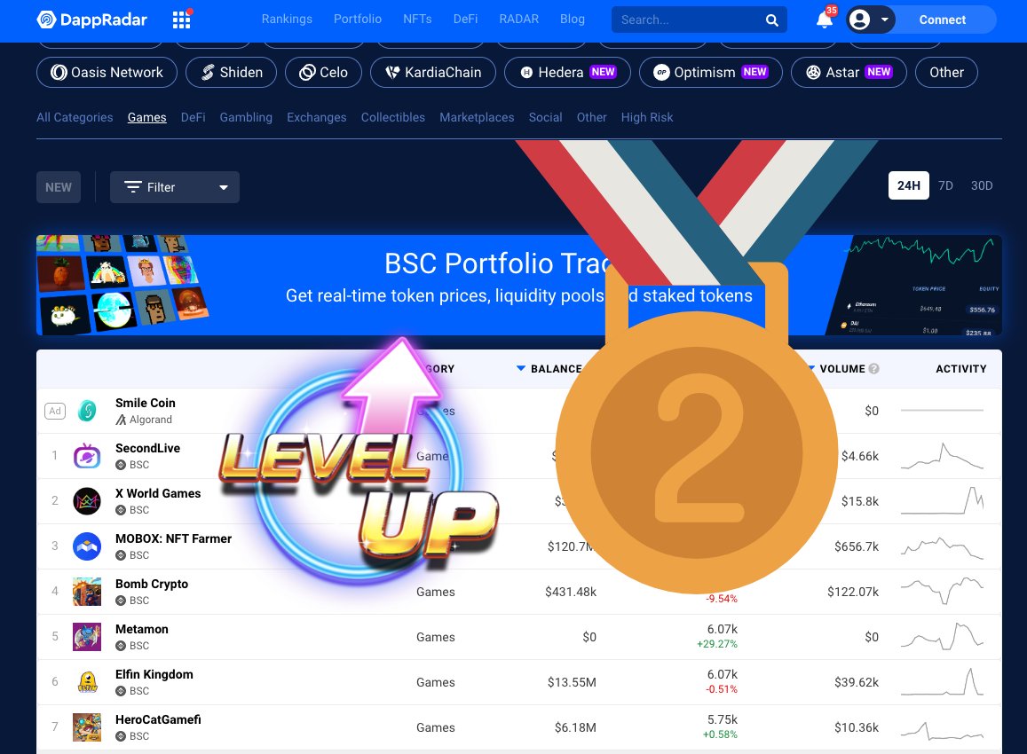
Task: View SecondLive activity sparkline
Action: pyautogui.click(x=942, y=456)
